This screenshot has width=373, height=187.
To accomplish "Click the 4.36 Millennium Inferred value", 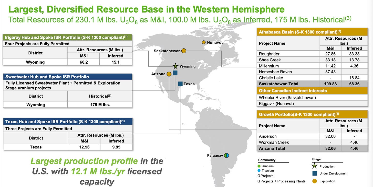I will pos(354,66).
